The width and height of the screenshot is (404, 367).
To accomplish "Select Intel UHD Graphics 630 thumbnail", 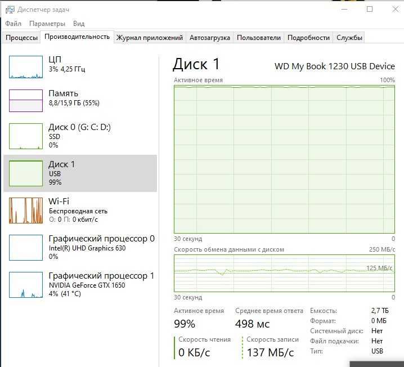I will pos(26,248).
